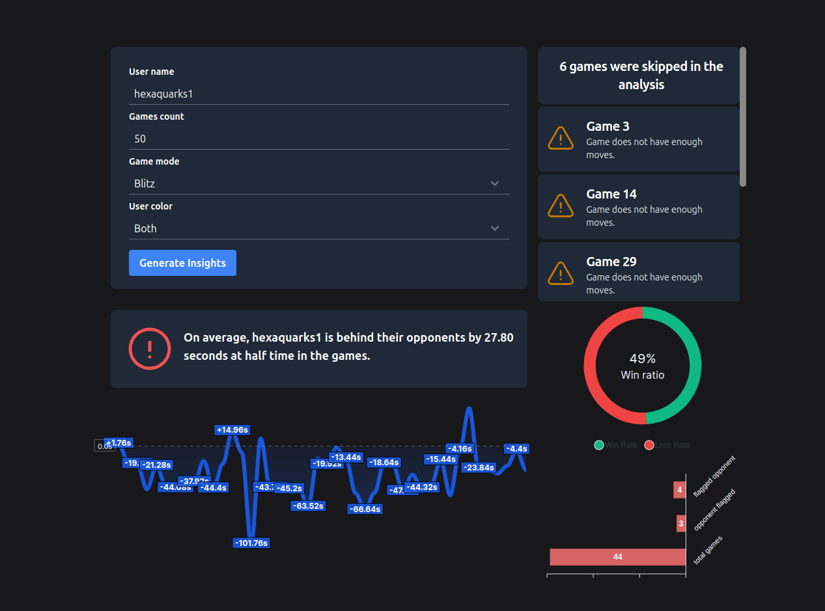This screenshot has width=825, height=611.
Task: Toggle the Win Rate legend item
Action: (615, 445)
